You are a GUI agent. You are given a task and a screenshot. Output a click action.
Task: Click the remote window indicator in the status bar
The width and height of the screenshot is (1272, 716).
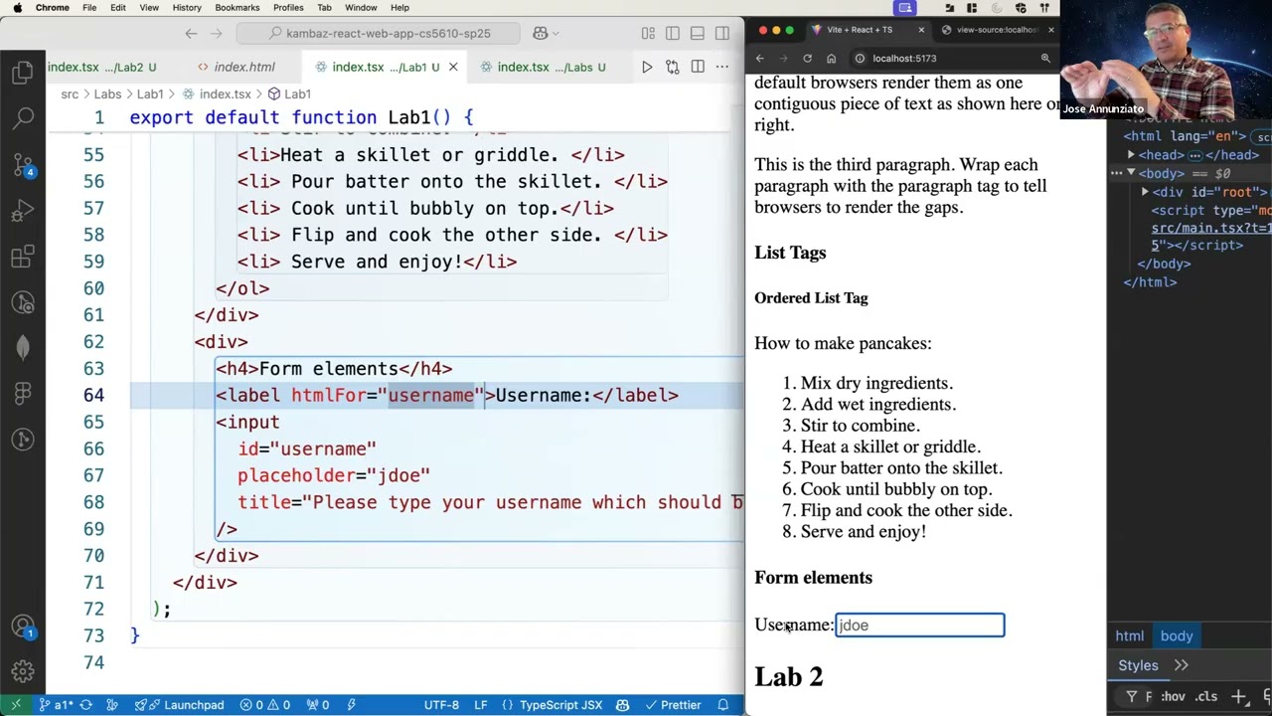[18, 705]
